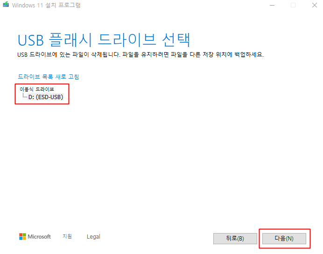This screenshot has height=254, width=323.
Task: Click the 다음(N) button
Action: click(284, 238)
